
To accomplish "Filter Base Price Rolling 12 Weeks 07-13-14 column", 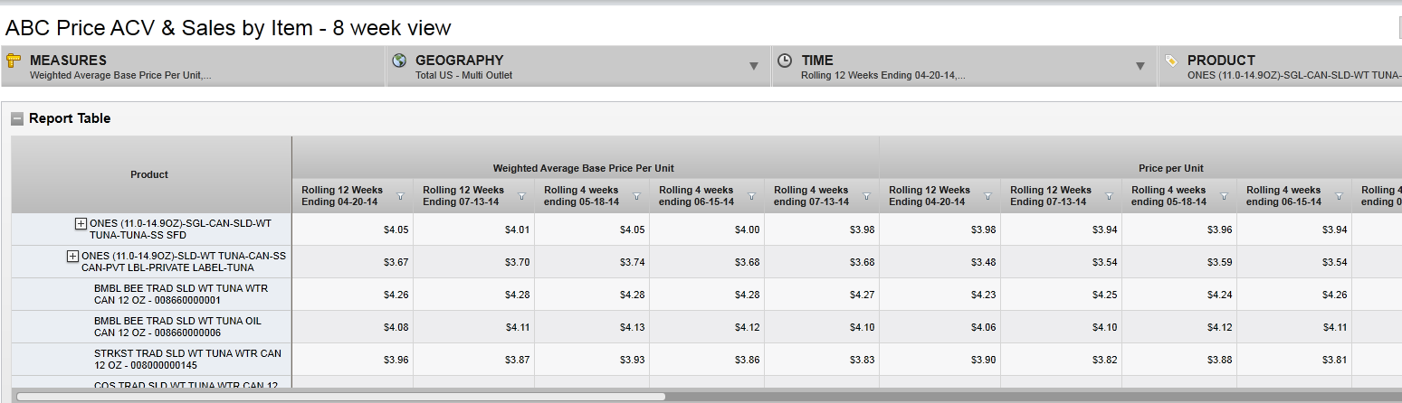I will click(x=522, y=196).
